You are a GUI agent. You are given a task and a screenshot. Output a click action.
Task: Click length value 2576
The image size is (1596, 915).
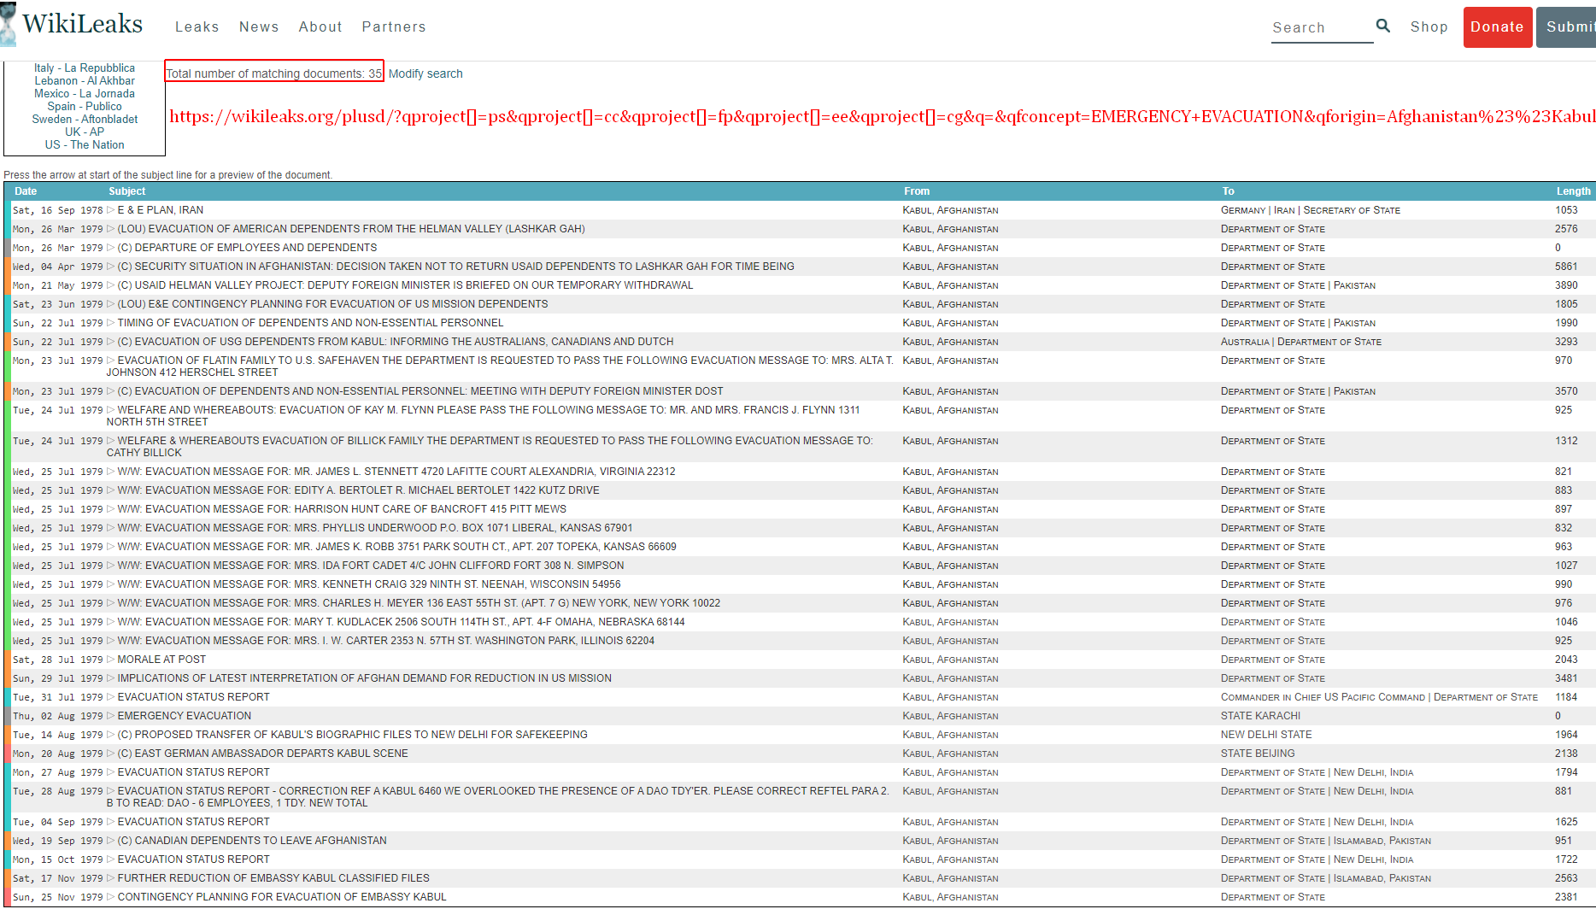[1566, 229]
